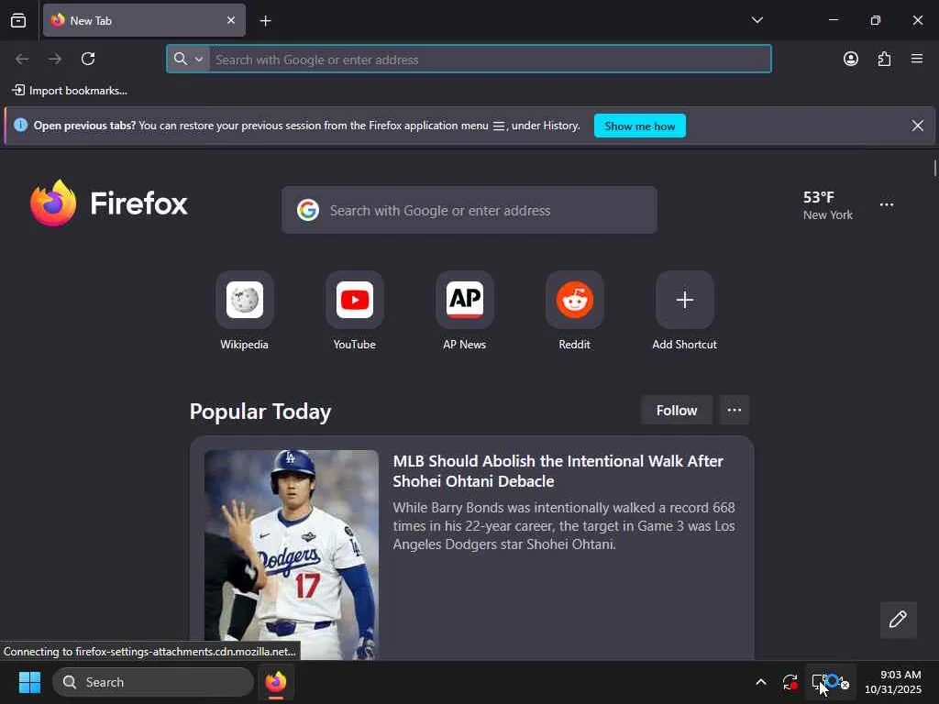The width and height of the screenshot is (939, 704).
Task: Open the MLB Intentional Walk article headline
Action: pyautogui.click(x=558, y=471)
